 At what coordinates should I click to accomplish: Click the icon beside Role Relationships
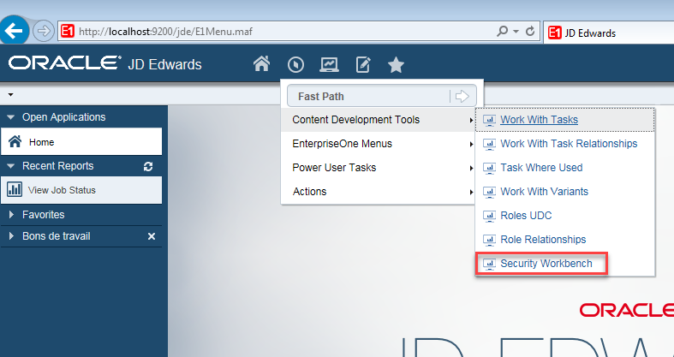pos(489,241)
